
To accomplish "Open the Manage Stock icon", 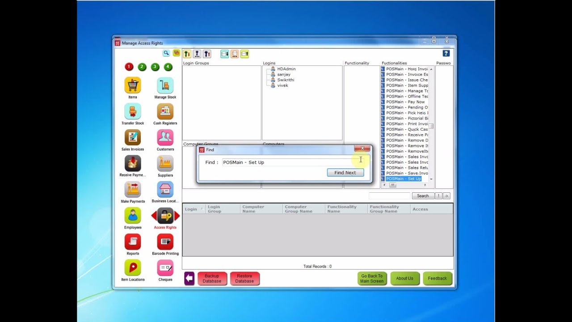I will (x=165, y=85).
